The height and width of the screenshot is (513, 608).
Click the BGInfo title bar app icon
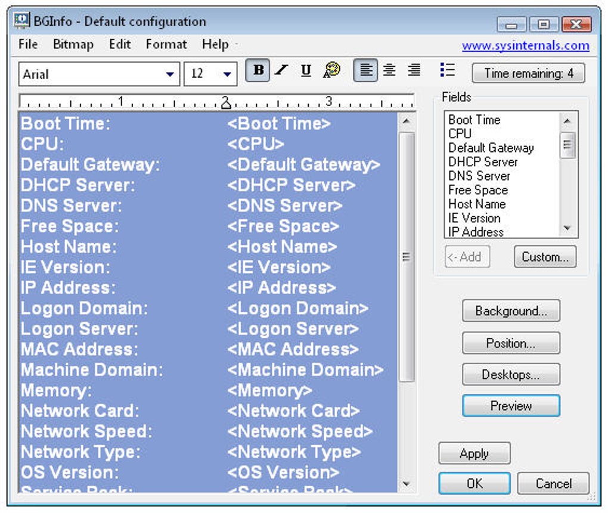click(21, 20)
